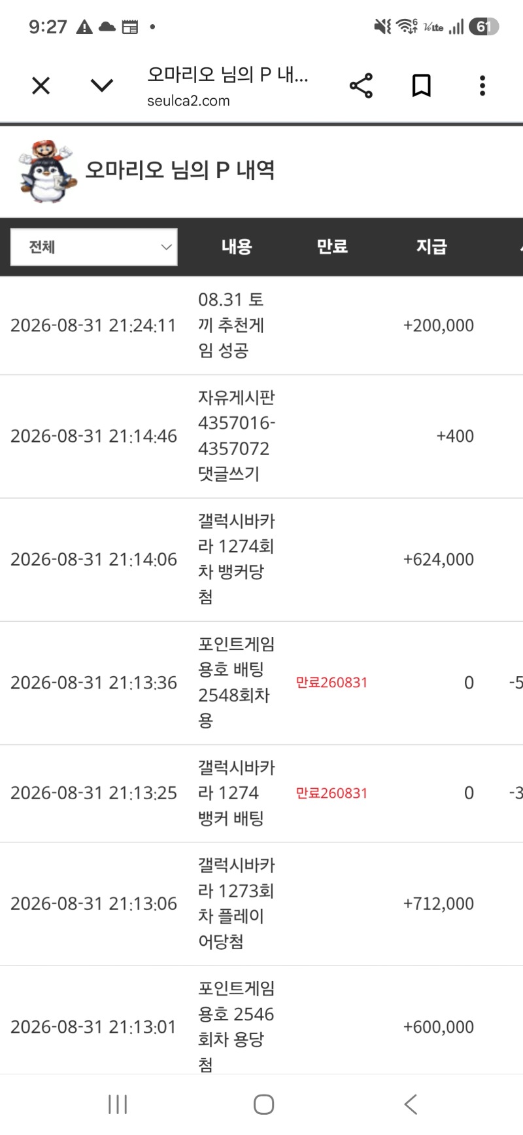Screen dimensions: 523x1135
Task: Tap the share icon in the top bar
Action: pos(361,85)
